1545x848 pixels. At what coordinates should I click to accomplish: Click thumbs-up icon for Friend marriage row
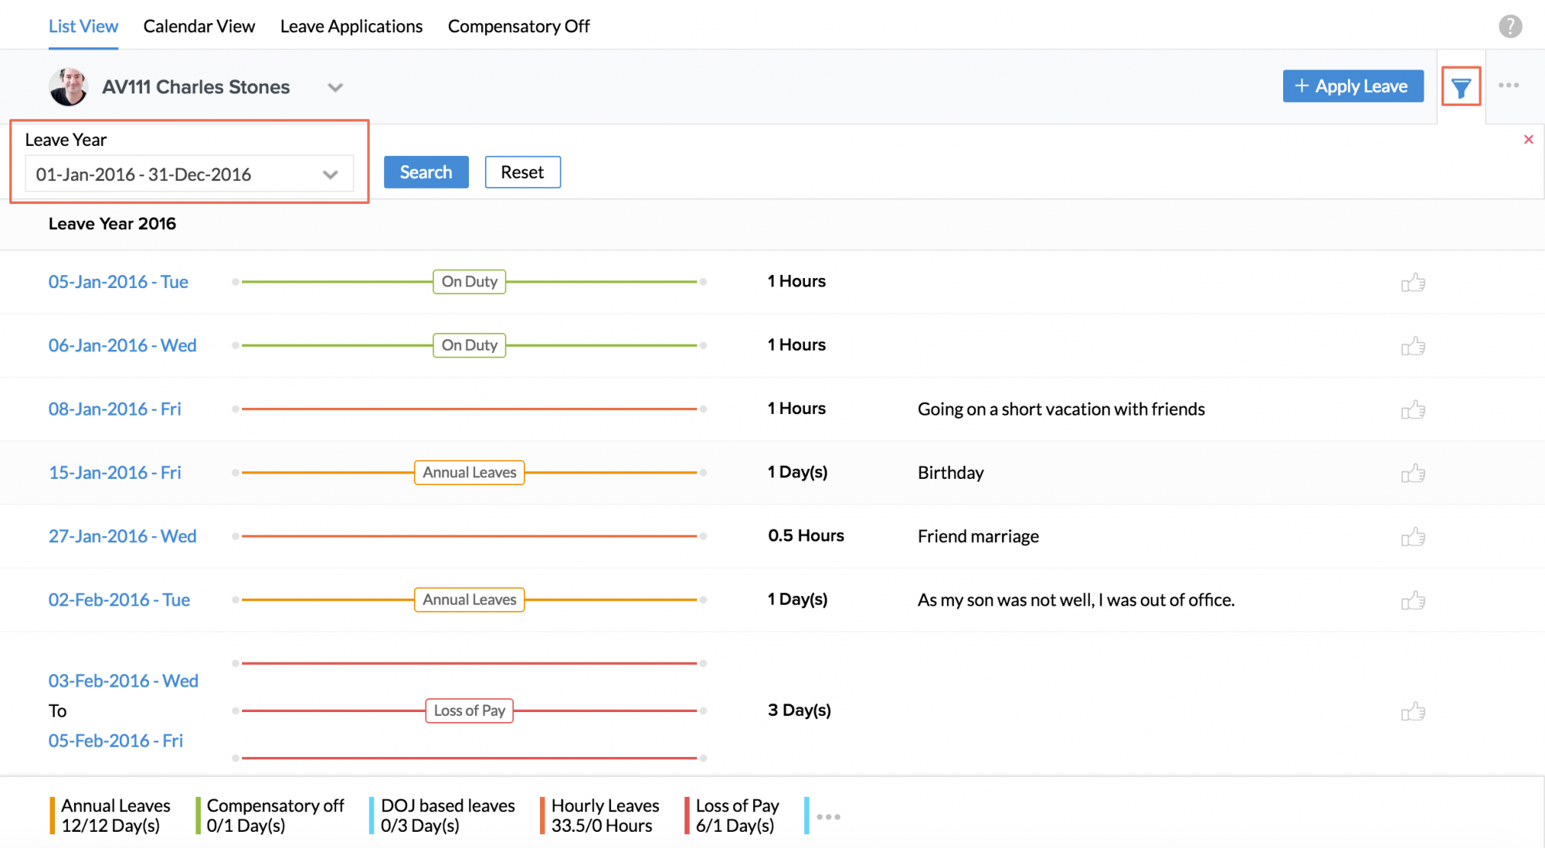(x=1413, y=536)
